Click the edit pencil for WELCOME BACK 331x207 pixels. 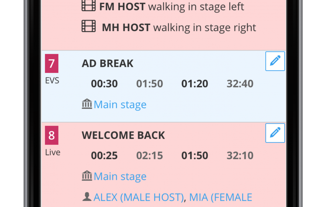275,133
